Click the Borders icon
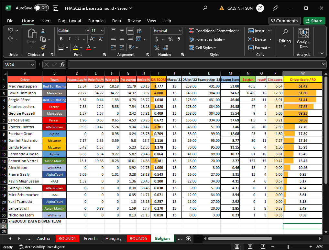 61,47
